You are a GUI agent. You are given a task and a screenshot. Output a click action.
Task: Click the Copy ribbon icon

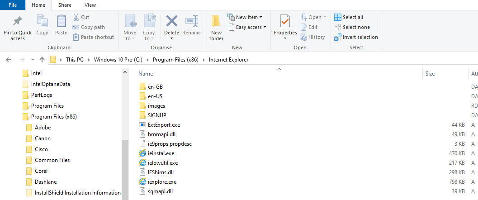coord(42,21)
